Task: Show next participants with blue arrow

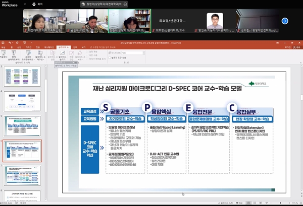Action: point(285,21)
